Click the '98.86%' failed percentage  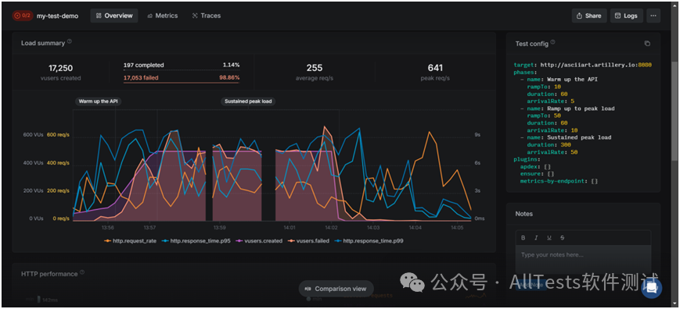(229, 78)
